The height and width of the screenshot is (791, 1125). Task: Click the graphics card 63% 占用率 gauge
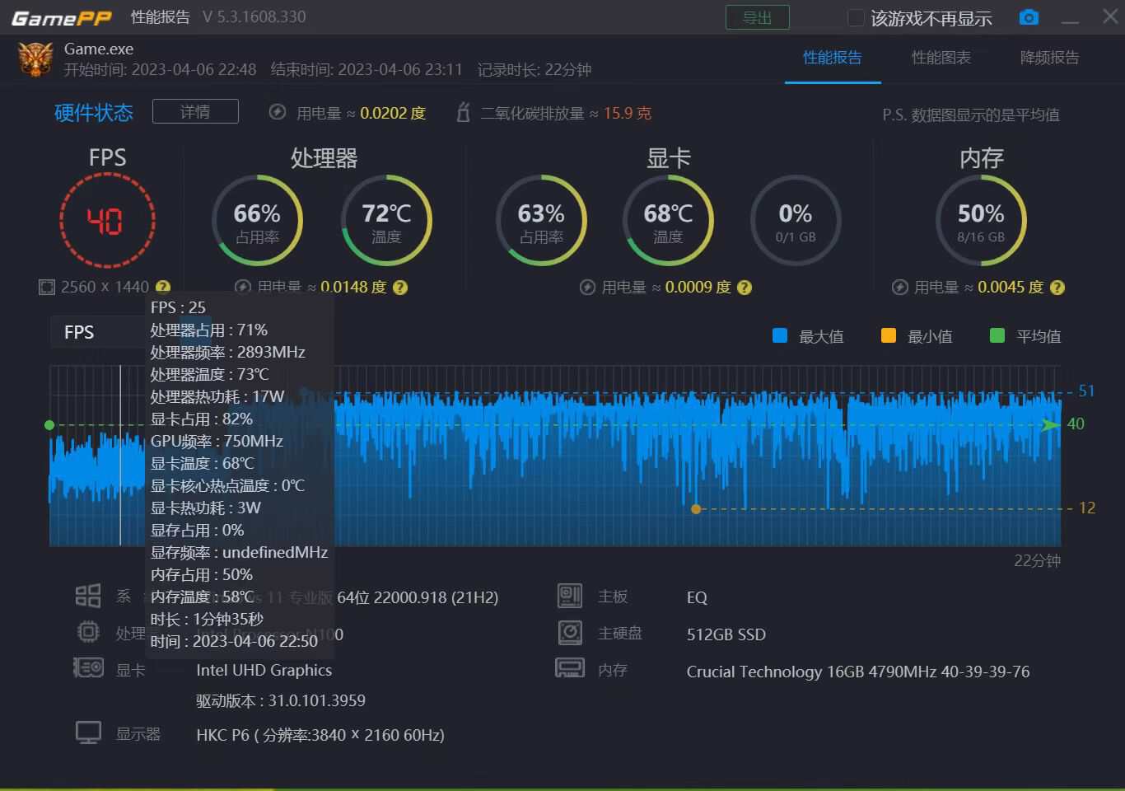(541, 220)
